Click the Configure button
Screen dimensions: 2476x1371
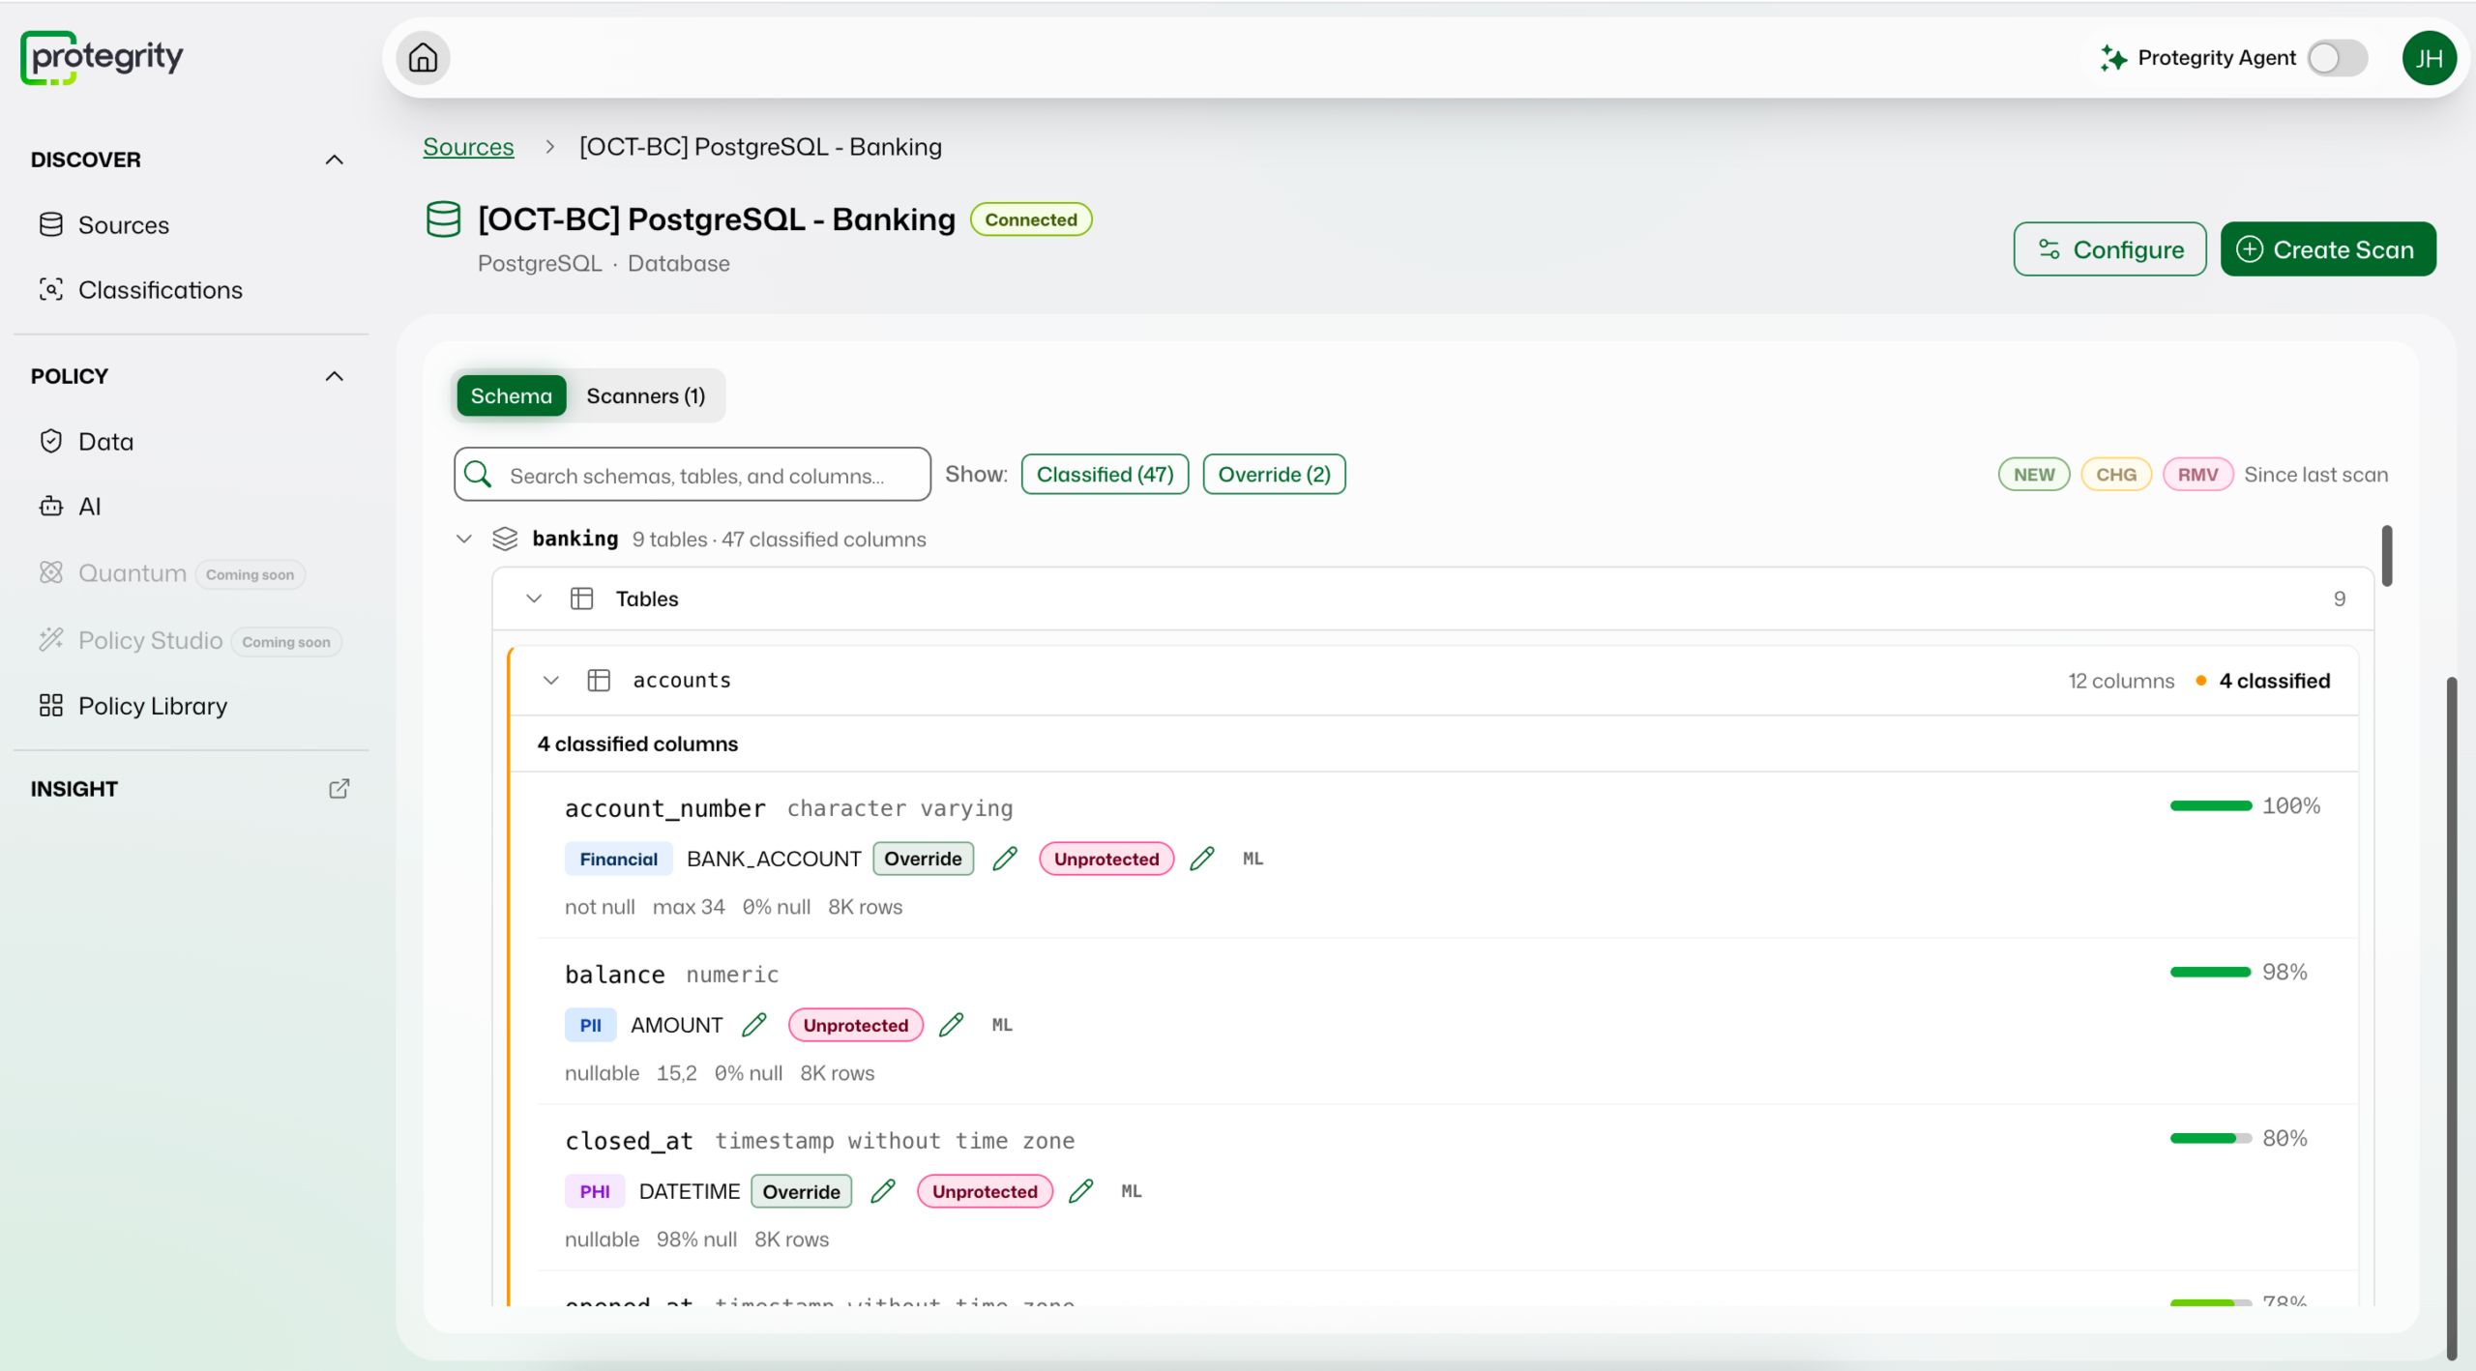2109,249
